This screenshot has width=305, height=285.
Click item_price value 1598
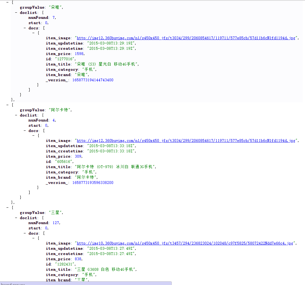(79, 54)
